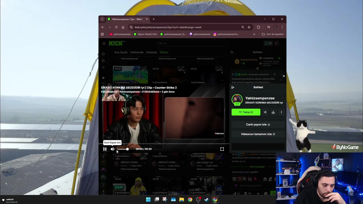Viewport: 363px width, 204px height.
Task: Select the Klipler tab
Action: (x=164, y=52)
